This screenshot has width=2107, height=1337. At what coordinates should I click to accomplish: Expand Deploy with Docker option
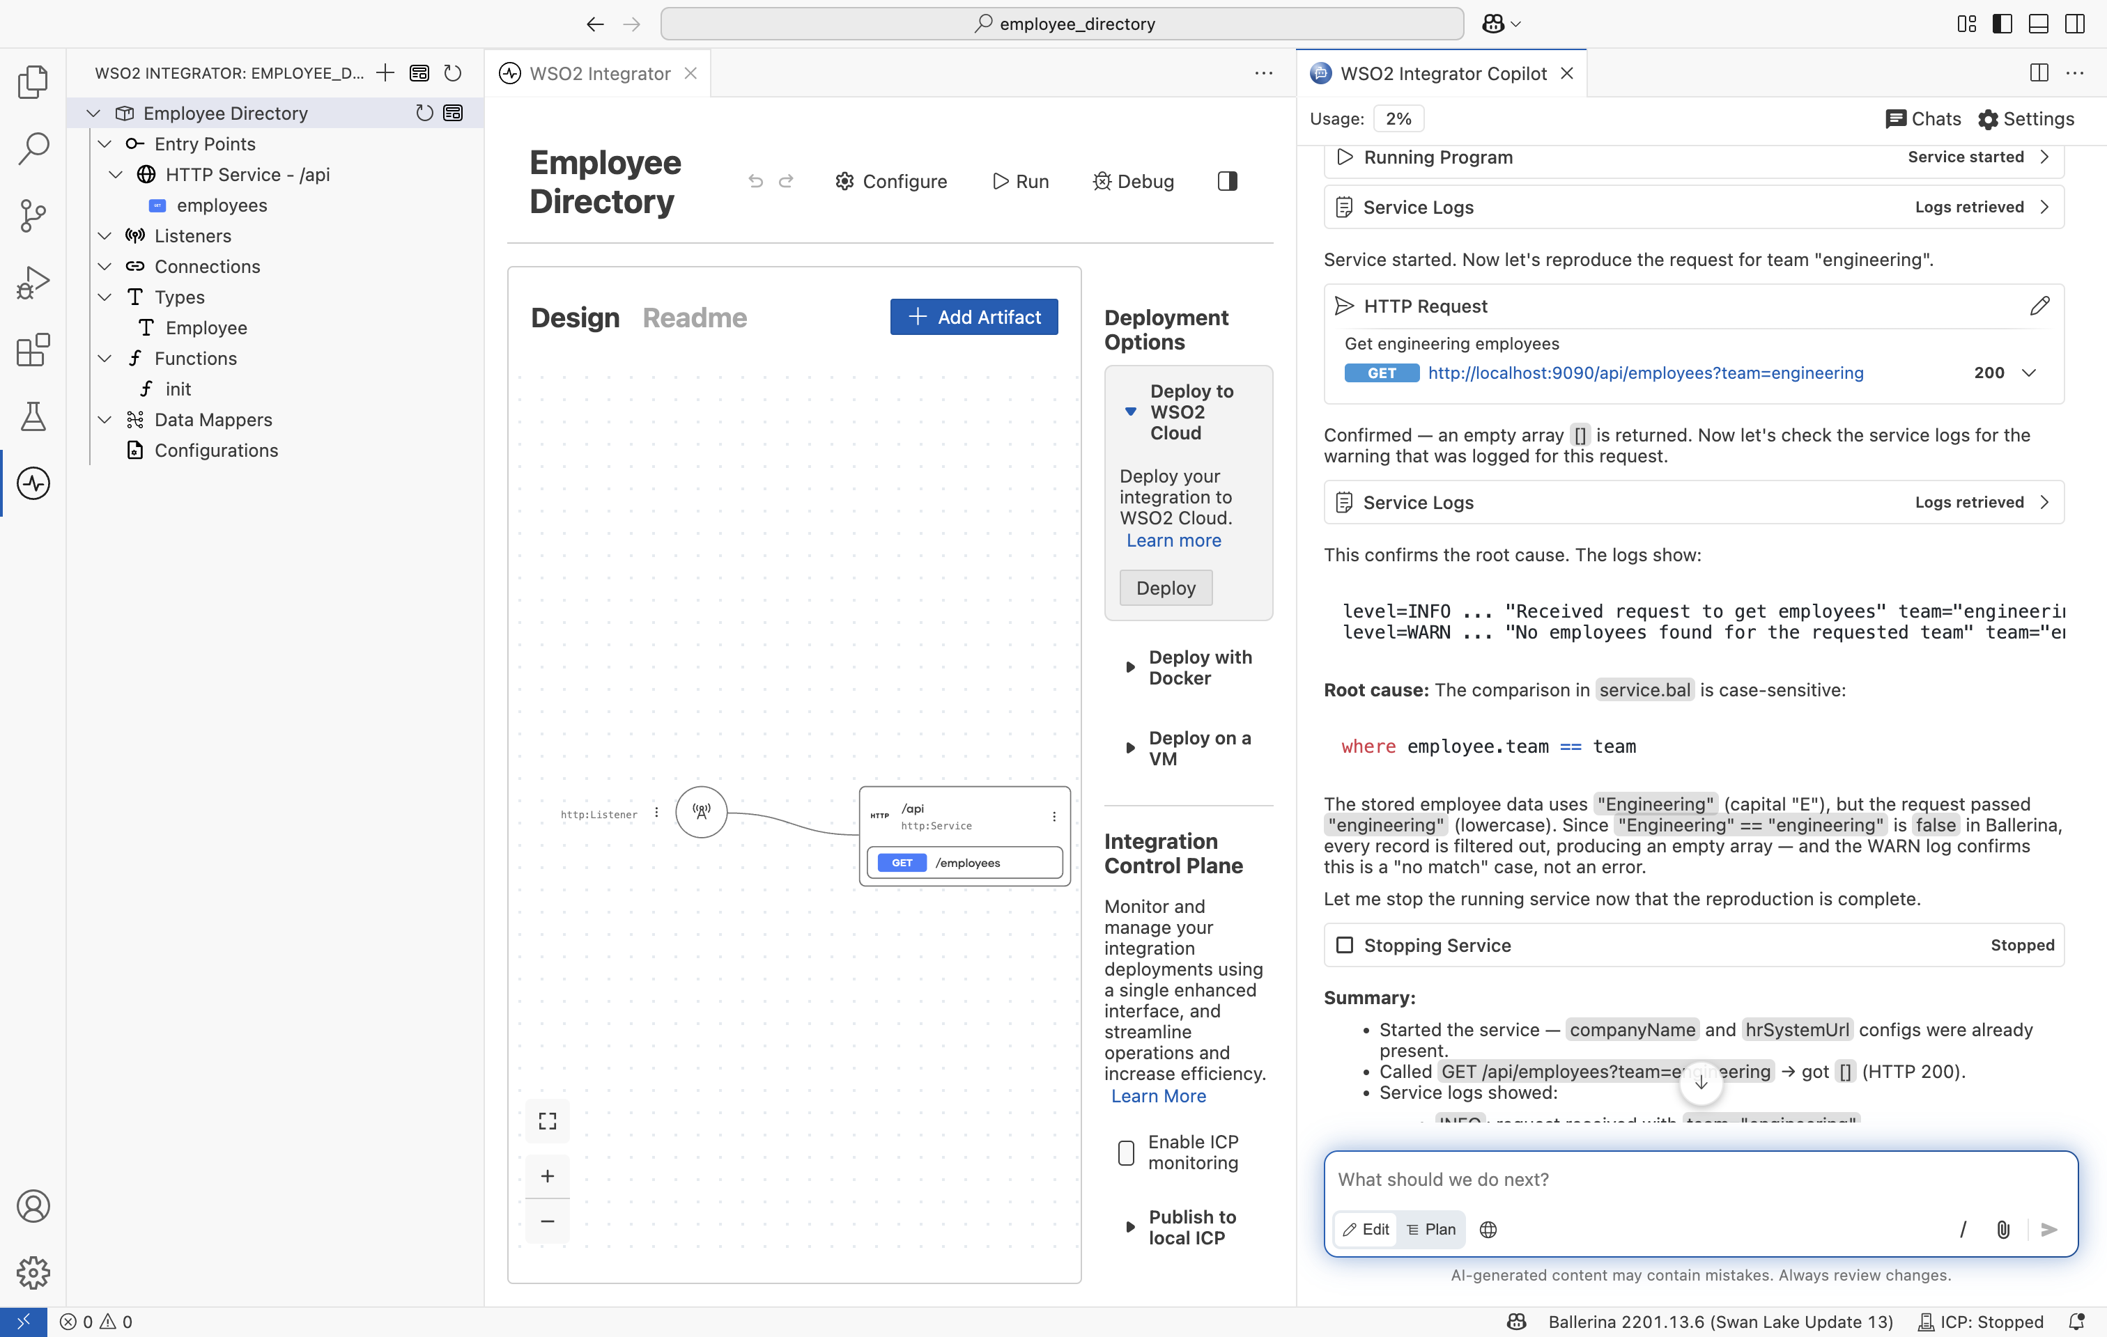click(x=1131, y=667)
